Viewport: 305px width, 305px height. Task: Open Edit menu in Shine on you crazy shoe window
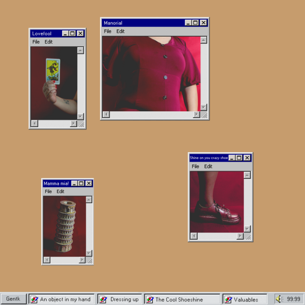point(208,166)
